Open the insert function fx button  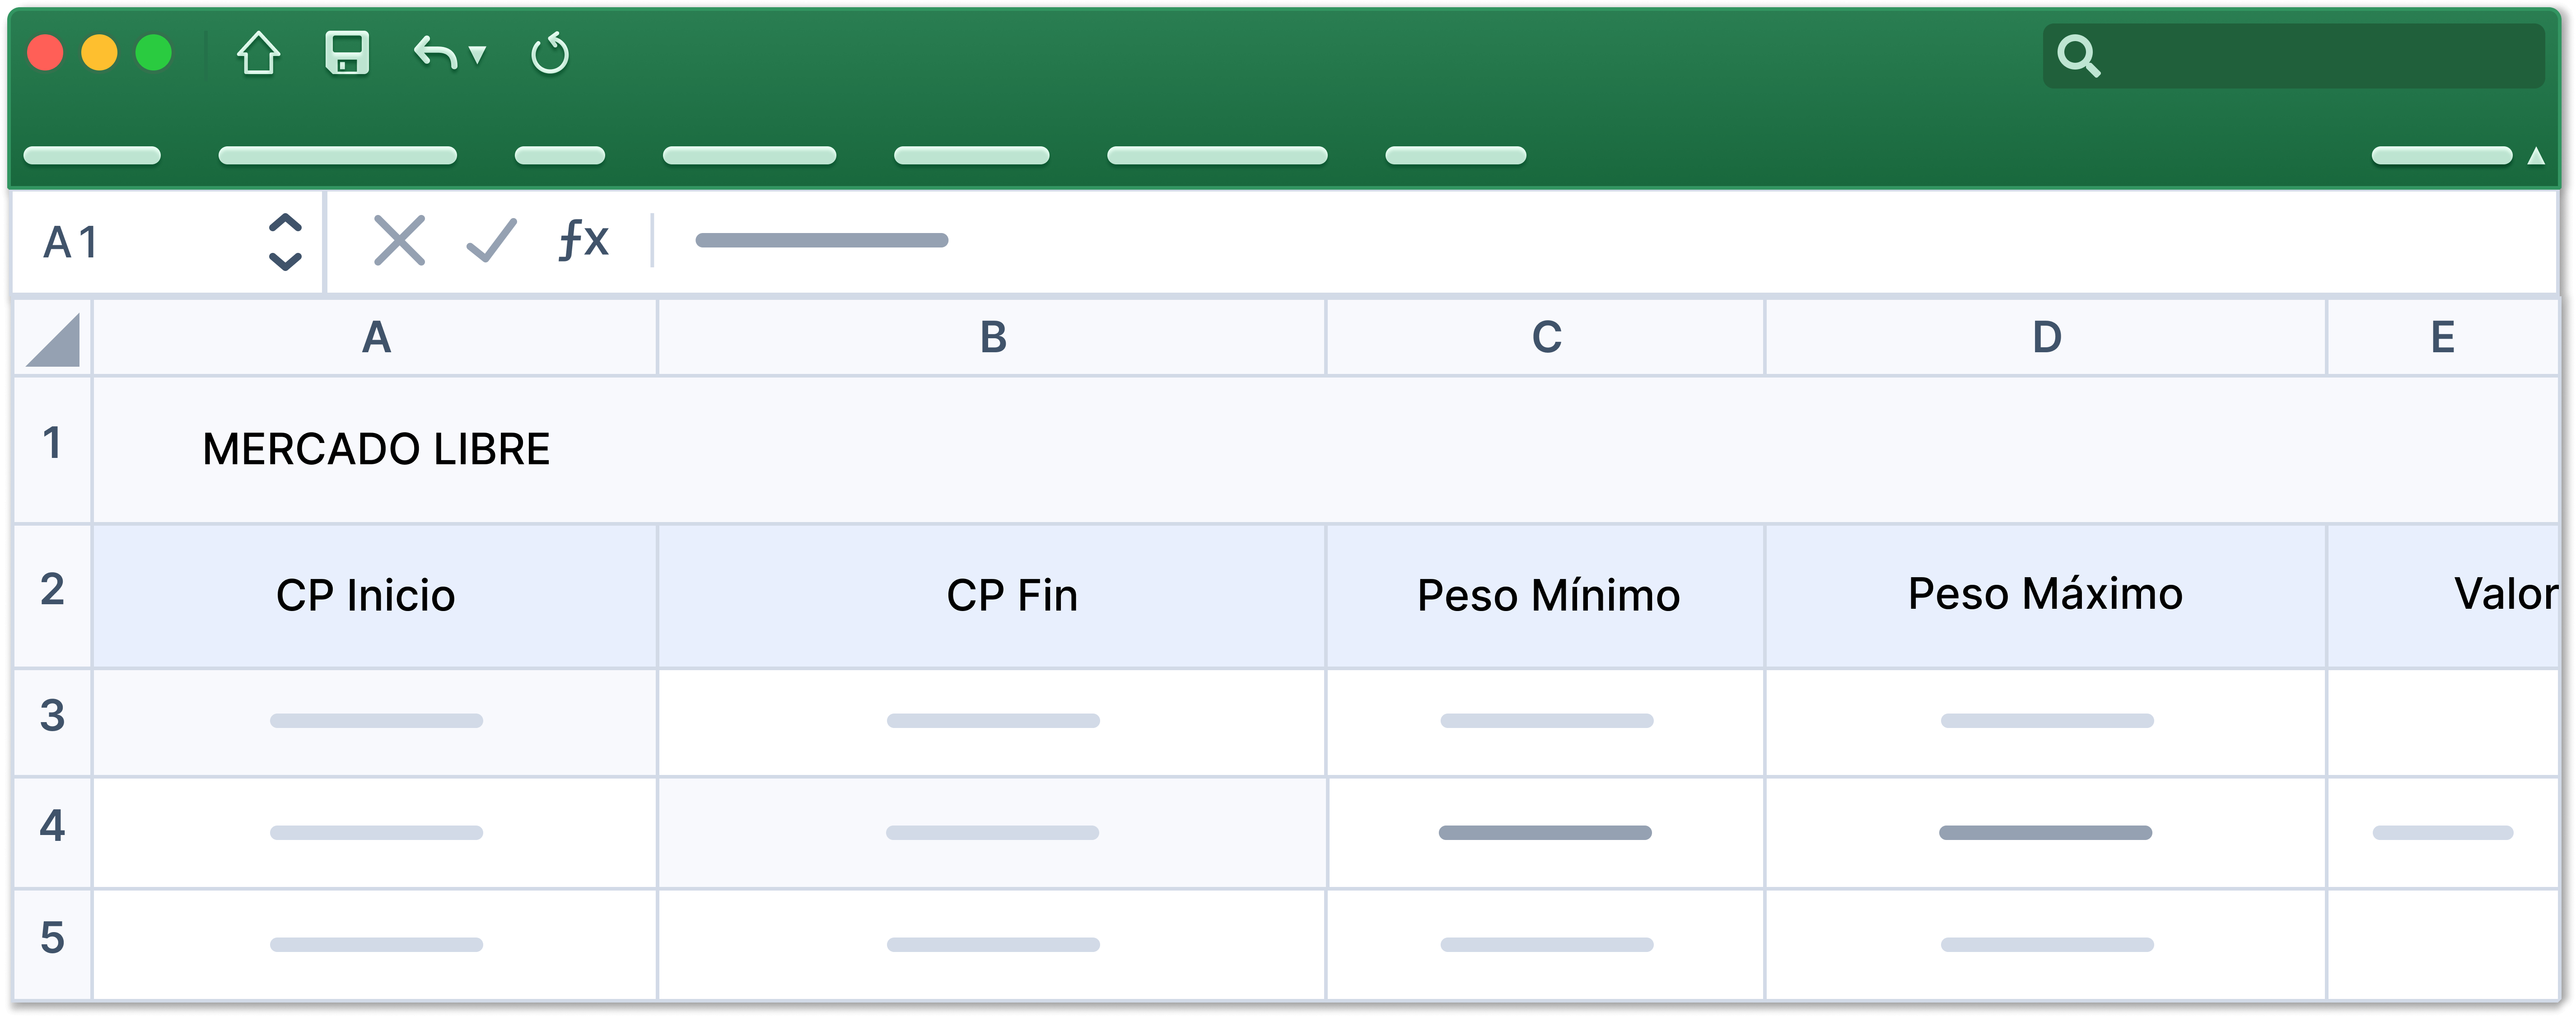[x=584, y=240]
